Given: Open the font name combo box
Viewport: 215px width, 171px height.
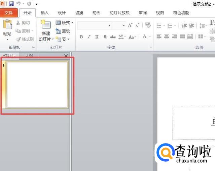Looking at the screenshot, I should tap(95, 25).
